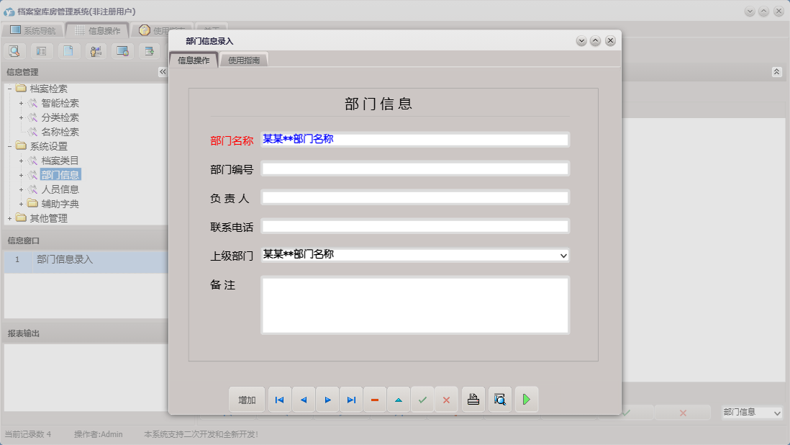The width and height of the screenshot is (790, 445).
Task: Delete the record with the red minus icon
Action: tap(375, 399)
